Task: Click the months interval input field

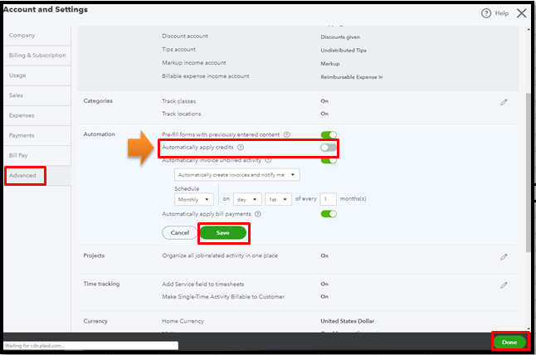Action: [x=329, y=199]
